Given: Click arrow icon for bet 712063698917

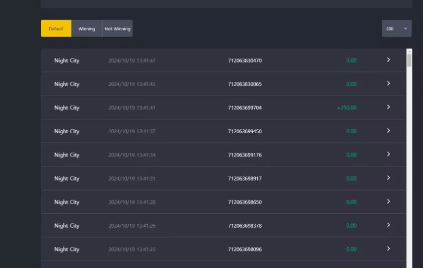Looking at the screenshot, I should point(388,178).
